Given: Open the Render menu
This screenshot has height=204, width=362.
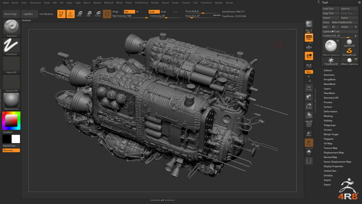Looking at the screenshot, I should click(x=155, y=3).
